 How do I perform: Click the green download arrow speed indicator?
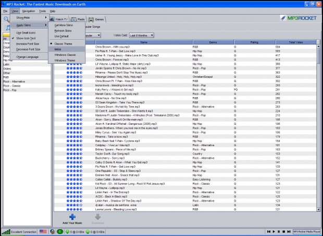[67, 232]
